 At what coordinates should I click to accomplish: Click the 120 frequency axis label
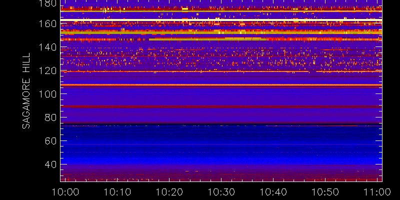pyautogui.click(x=47, y=70)
